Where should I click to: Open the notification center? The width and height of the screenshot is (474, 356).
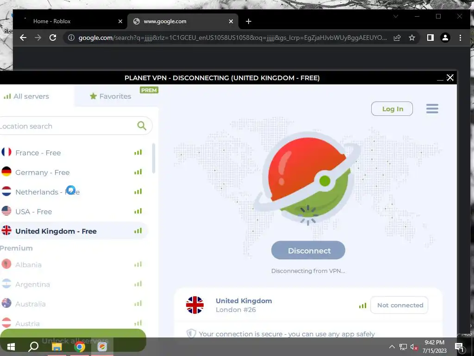click(459, 347)
